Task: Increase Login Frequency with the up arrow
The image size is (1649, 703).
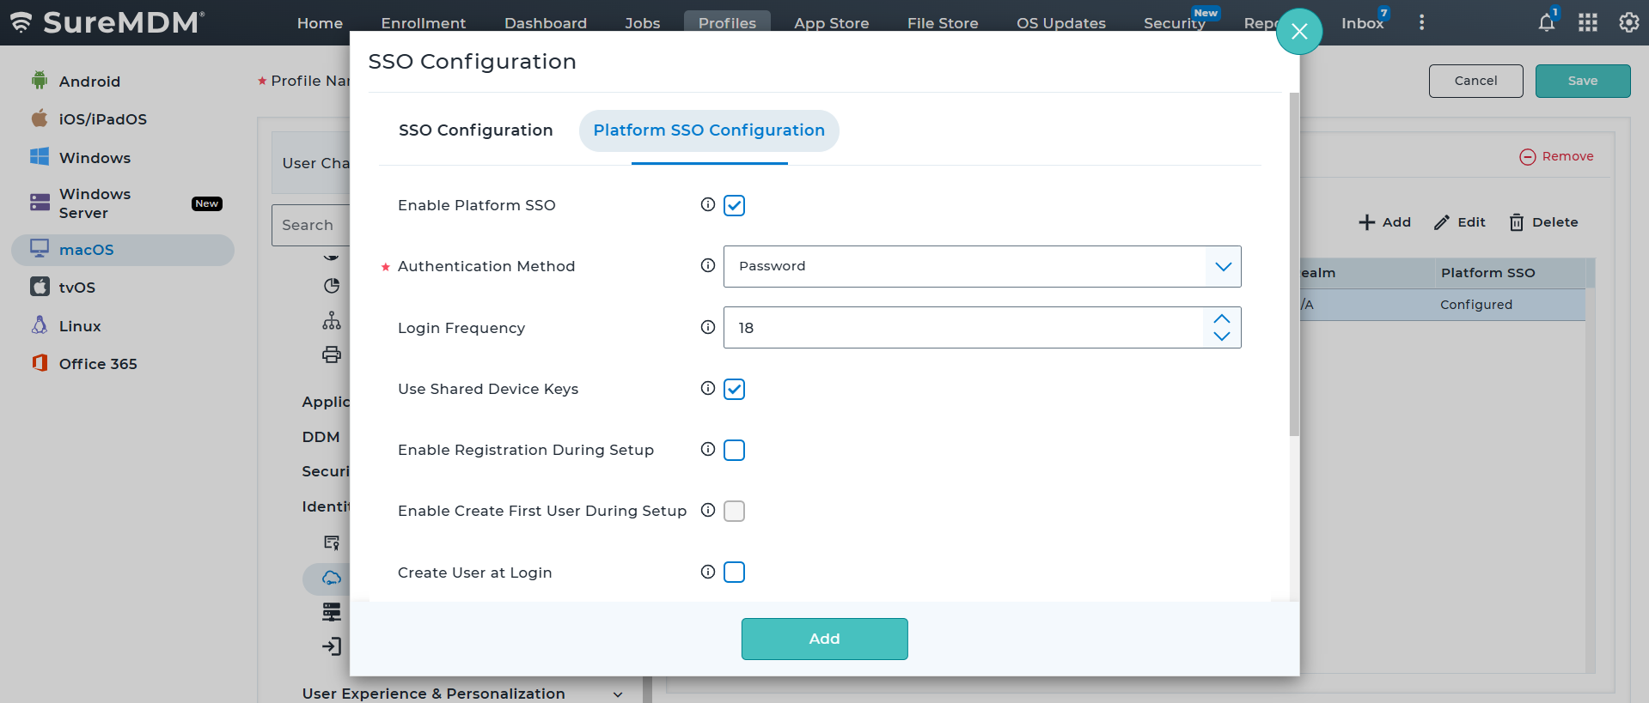Action: 1222,318
